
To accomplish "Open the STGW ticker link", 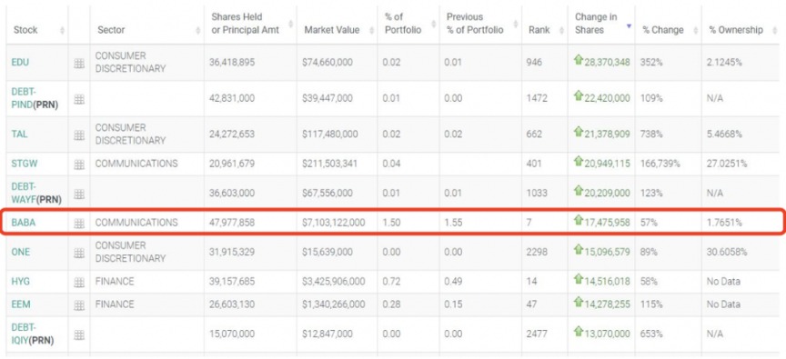I will tap(24, 164).
